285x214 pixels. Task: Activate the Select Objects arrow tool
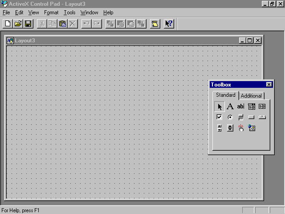tap(219, 107)
